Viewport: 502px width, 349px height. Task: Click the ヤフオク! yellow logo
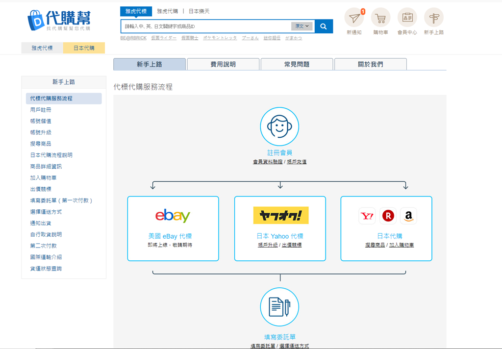pos(281,215)
